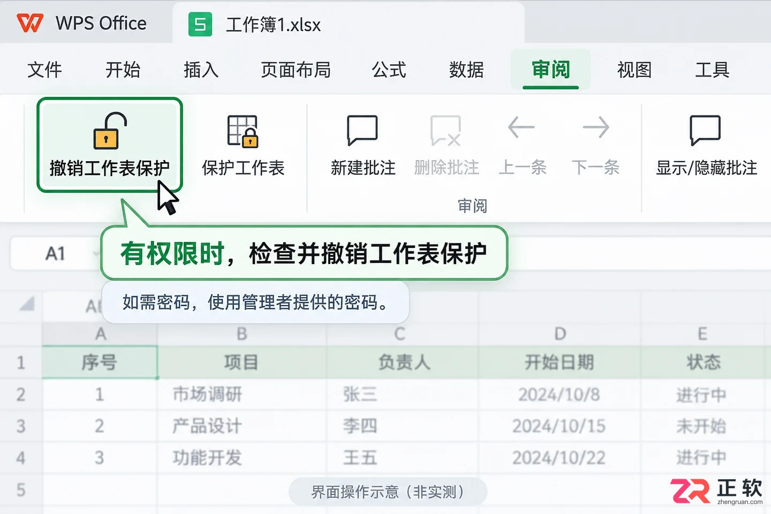Screen dimensions: 771x514
Task: Click date cell 2024/10/15
Action: (x=560, y=426)
